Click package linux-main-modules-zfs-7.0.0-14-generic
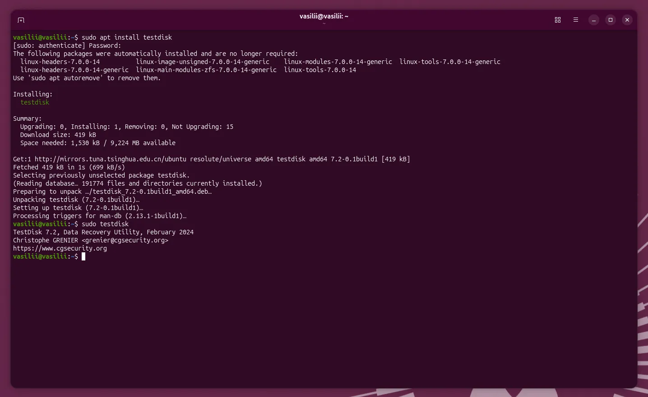The width and height of the screenshot is (648, 397). 206,70
